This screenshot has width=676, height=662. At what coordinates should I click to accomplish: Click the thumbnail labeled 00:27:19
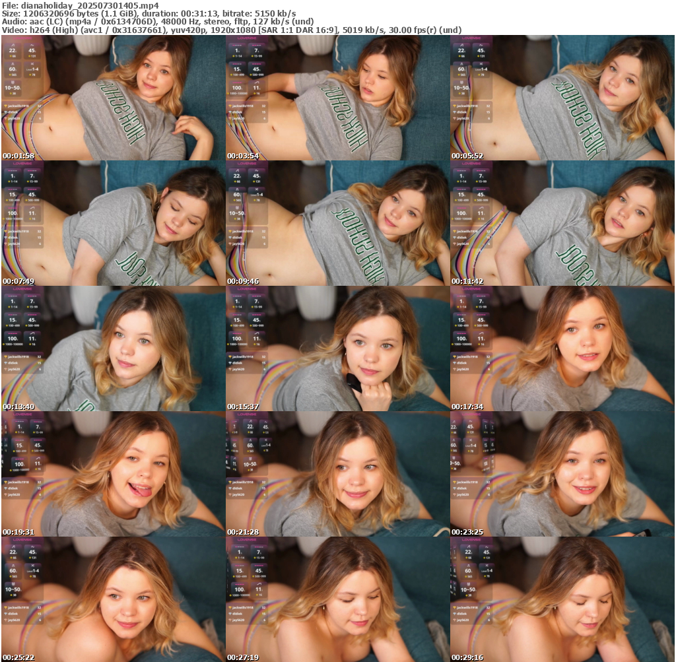click(x=337, y=599)
